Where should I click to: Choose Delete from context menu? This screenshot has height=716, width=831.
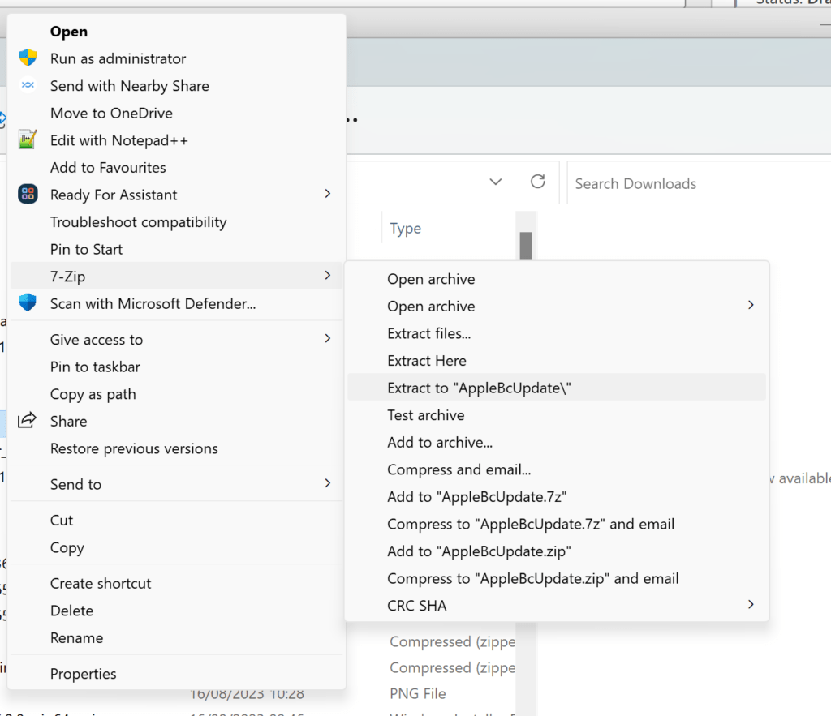point(176,611)
